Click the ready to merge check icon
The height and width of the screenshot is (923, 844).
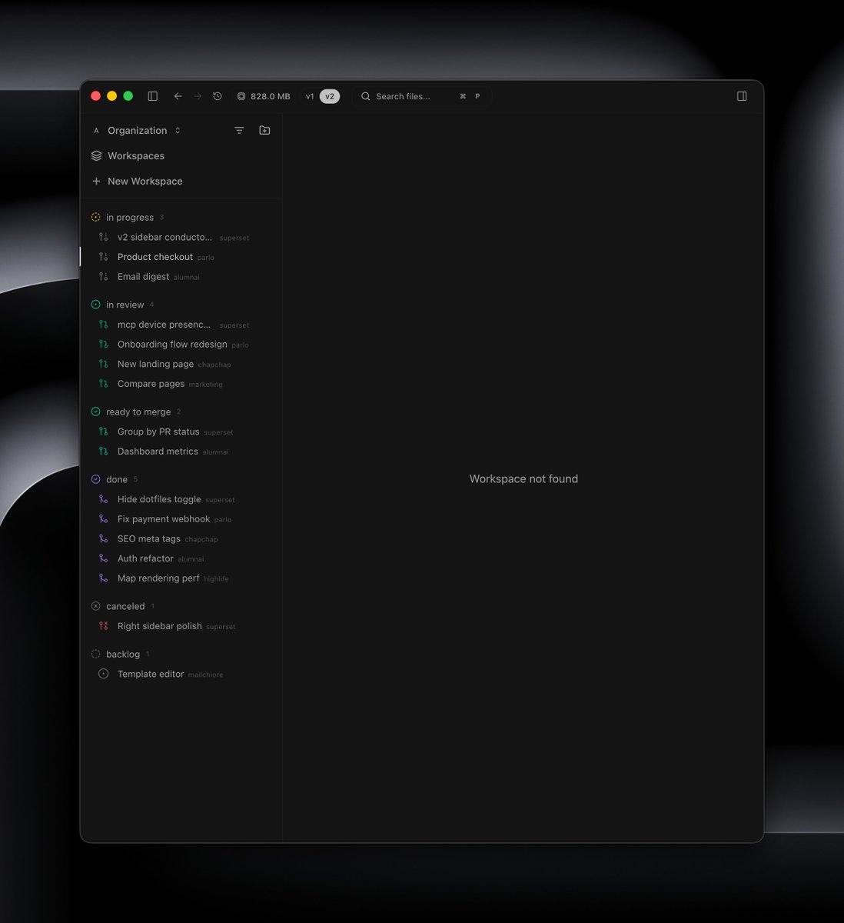(95, 412)
